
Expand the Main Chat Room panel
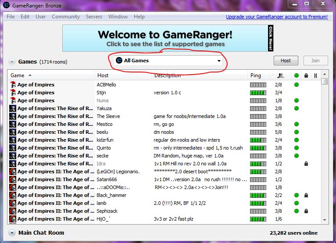pyautogui.click(x=12, y=233)
